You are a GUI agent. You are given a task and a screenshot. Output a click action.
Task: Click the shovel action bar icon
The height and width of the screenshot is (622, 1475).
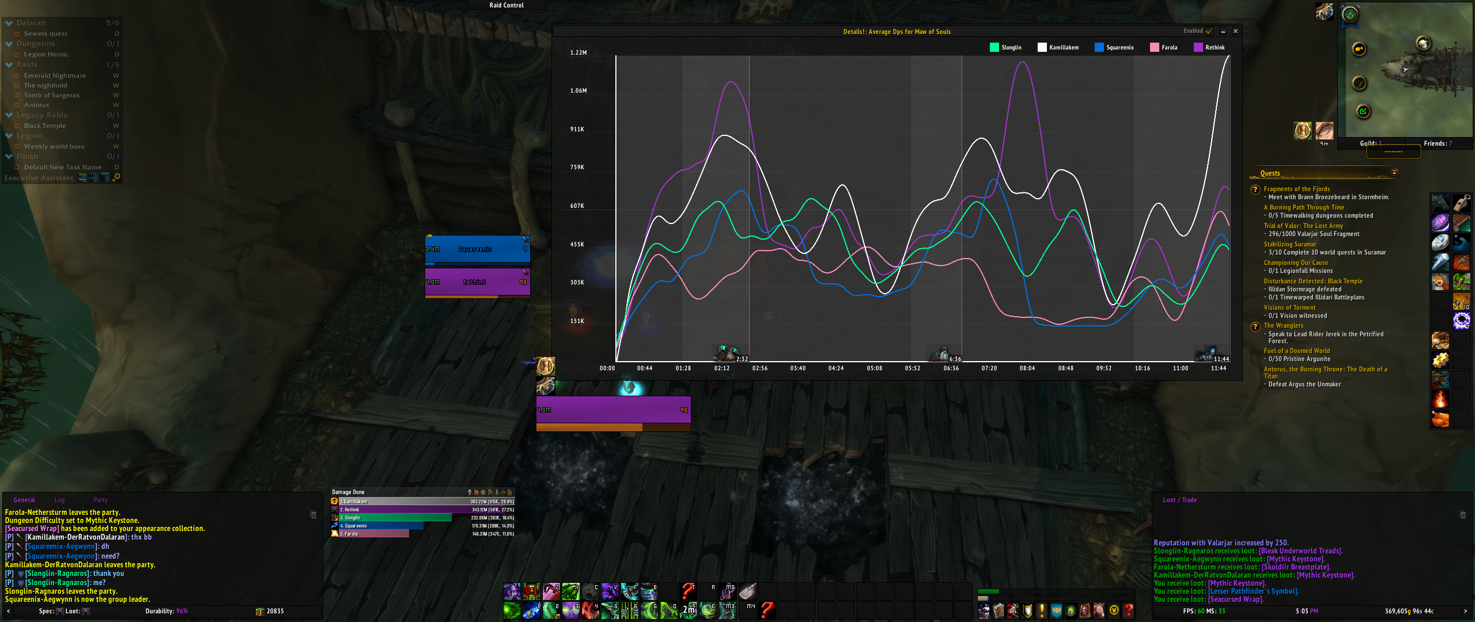(747, 591)
